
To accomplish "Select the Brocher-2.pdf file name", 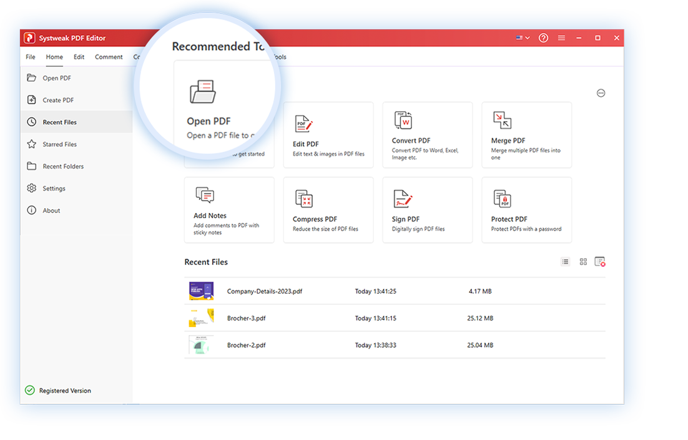I will click(x=246, y=345).
